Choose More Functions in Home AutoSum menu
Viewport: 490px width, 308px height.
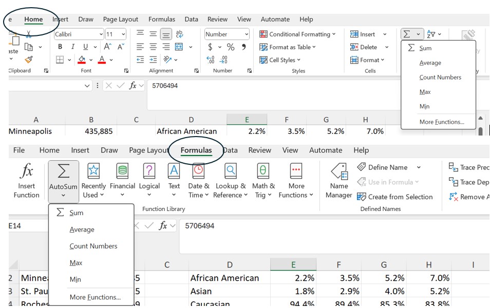pos(442,122)
